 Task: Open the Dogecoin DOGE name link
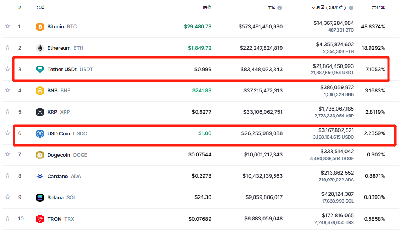click(66, 155)
